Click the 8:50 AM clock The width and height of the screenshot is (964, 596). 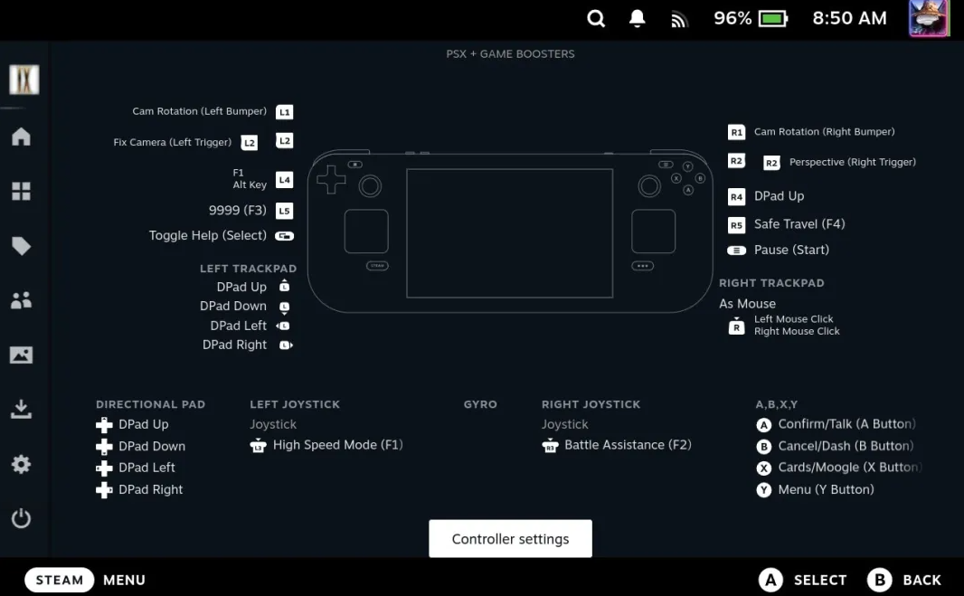click(850, 18)
